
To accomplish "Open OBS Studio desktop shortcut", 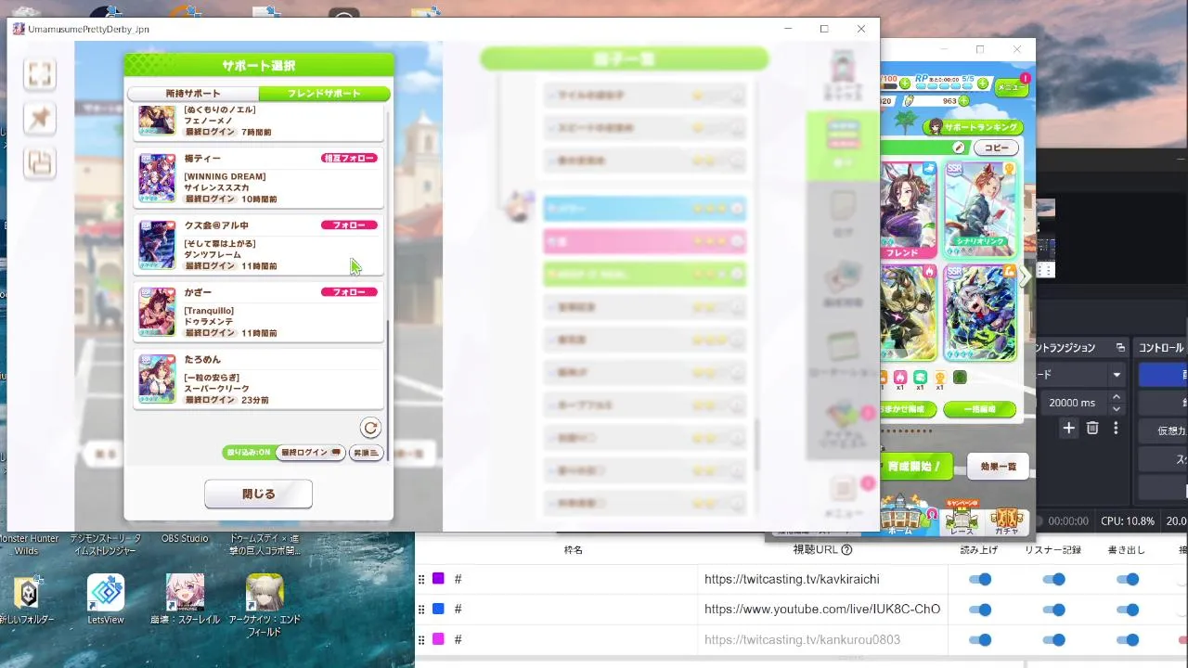I will 185,538.
